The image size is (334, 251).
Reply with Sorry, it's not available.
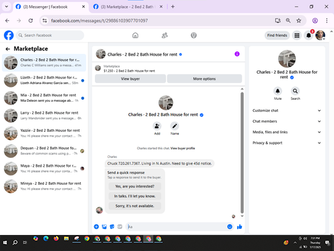point(135,206)
